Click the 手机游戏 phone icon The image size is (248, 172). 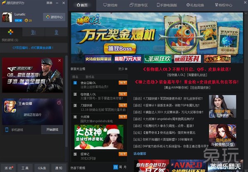[x=7, y=129]
